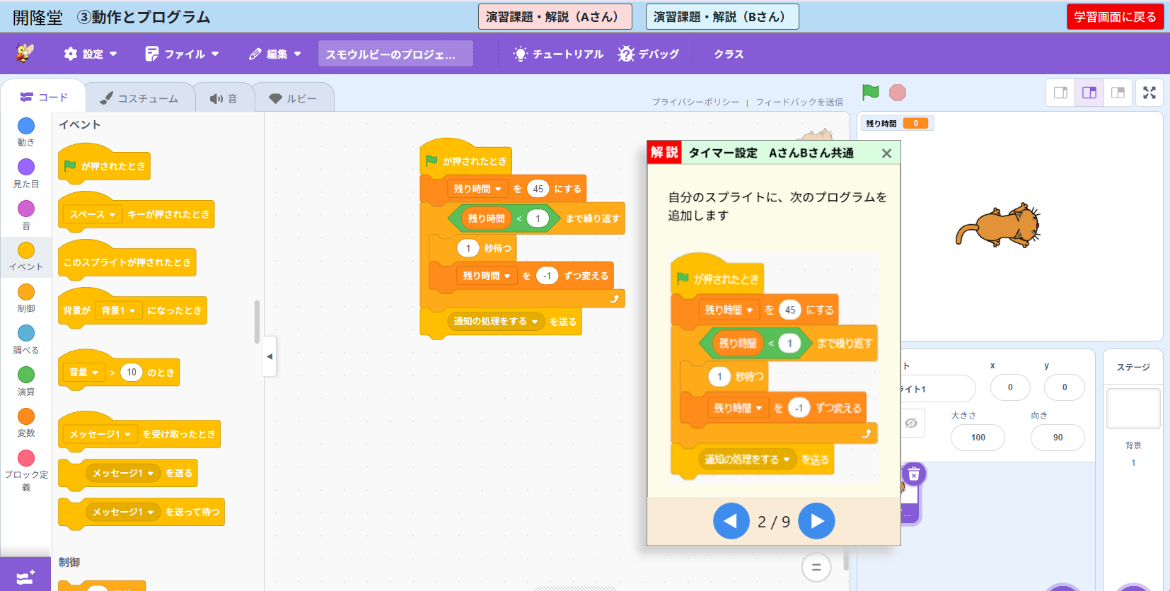The width and height of the screenshot is (1170, 591).
Task: Switch to small stage layout
Action: (1060, 93)
